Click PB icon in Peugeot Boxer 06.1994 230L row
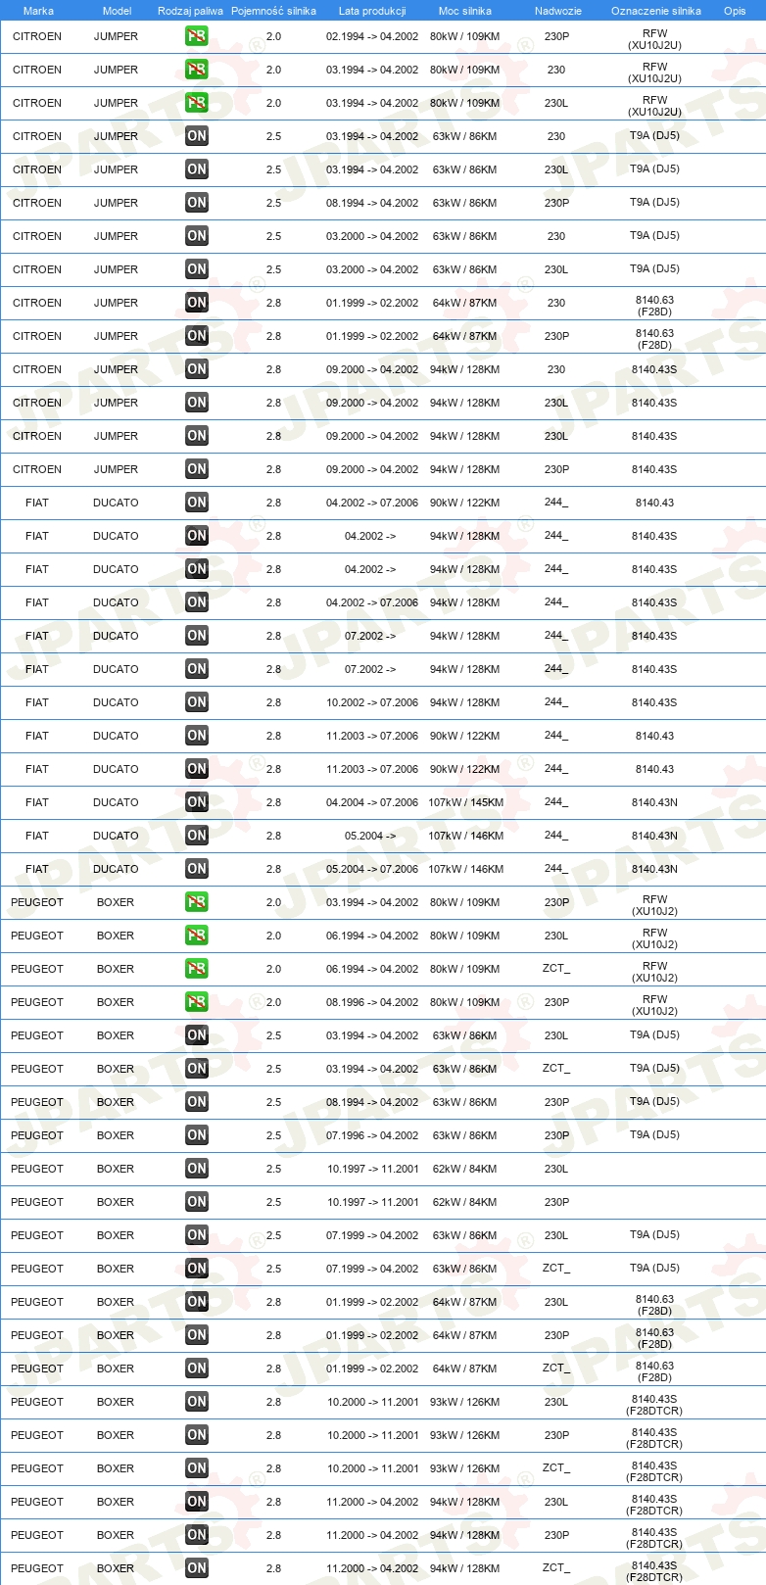The image size is (766, 1585). click(x=197, y=936)
